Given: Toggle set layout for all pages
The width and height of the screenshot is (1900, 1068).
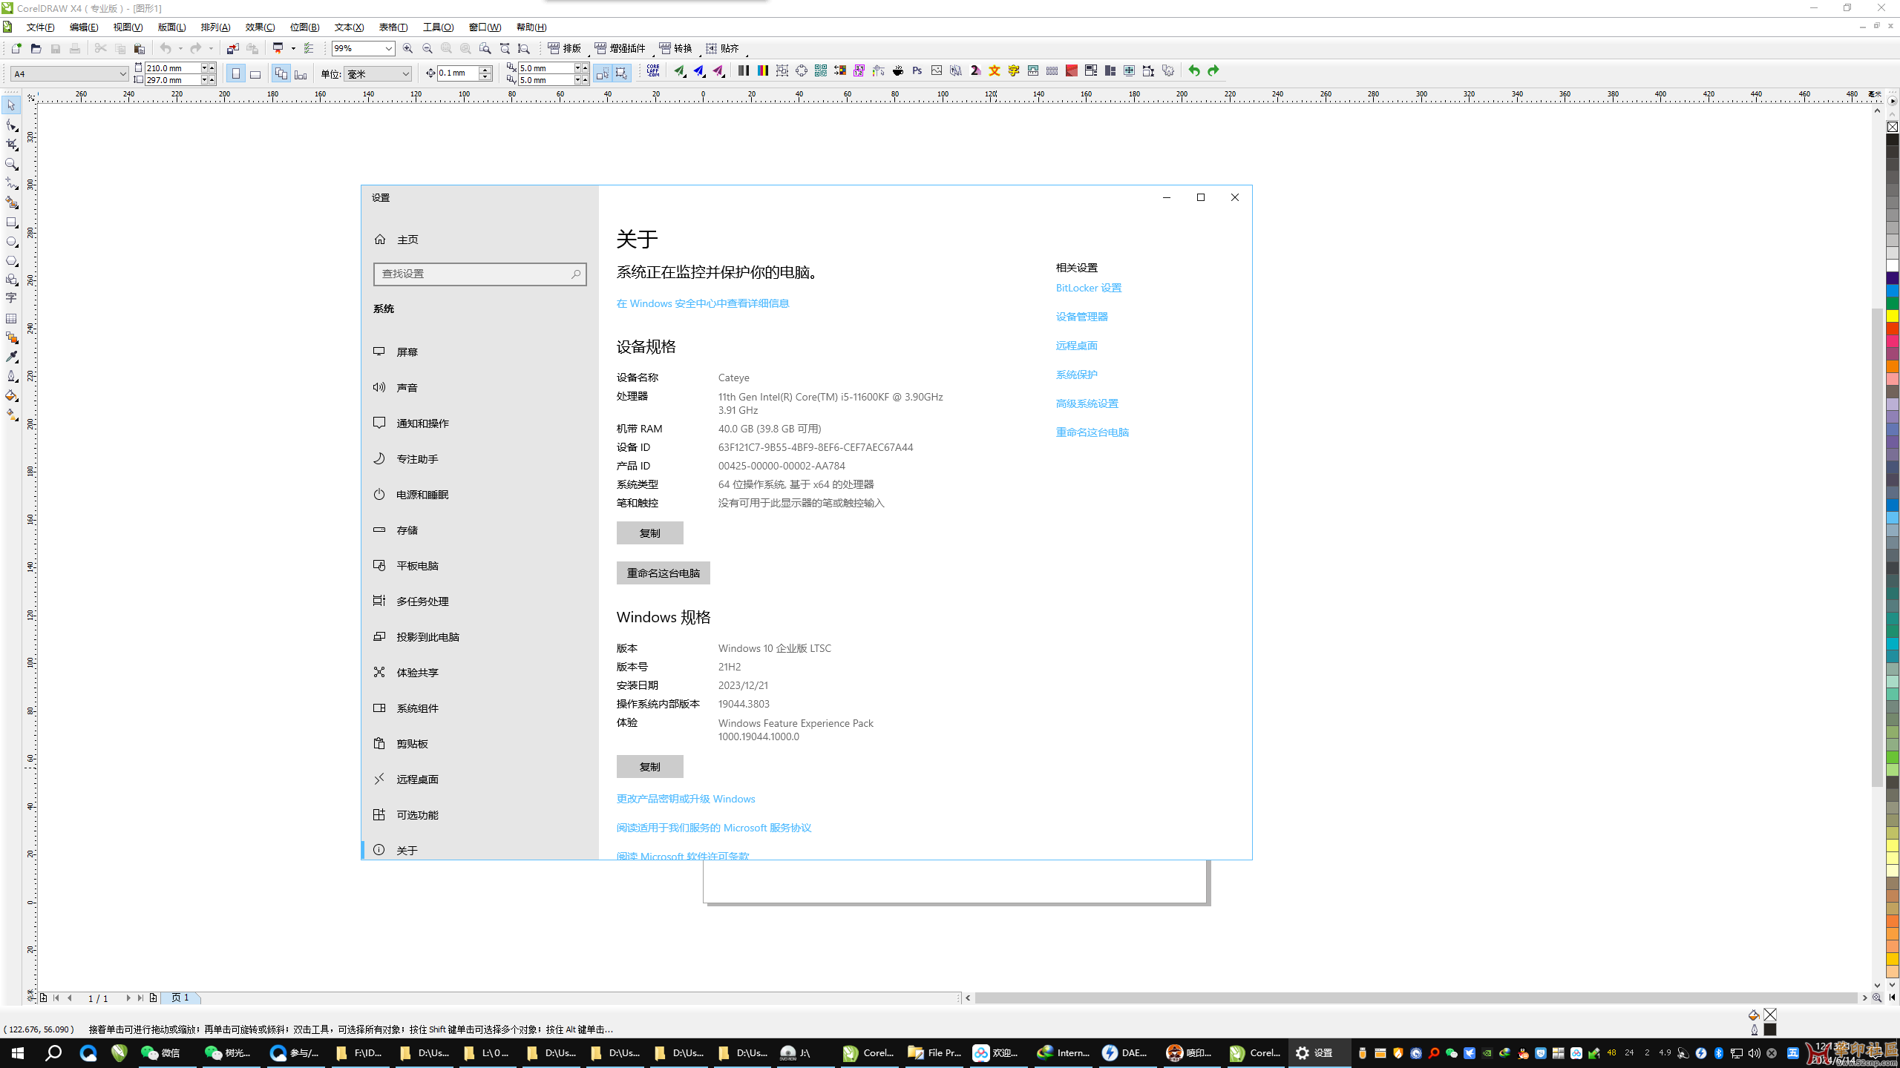Looking at the screenshot, I should (x=281, y=73).
